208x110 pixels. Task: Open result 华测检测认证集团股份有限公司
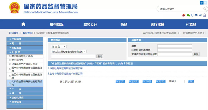point(65,68)
